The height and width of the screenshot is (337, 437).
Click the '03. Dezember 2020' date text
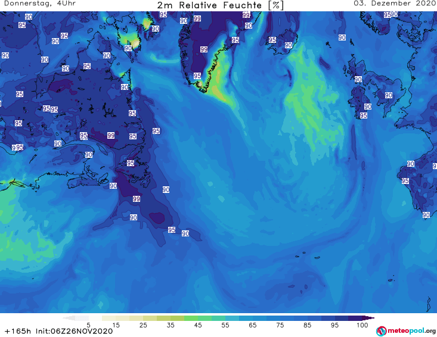(x=395, y=4)
